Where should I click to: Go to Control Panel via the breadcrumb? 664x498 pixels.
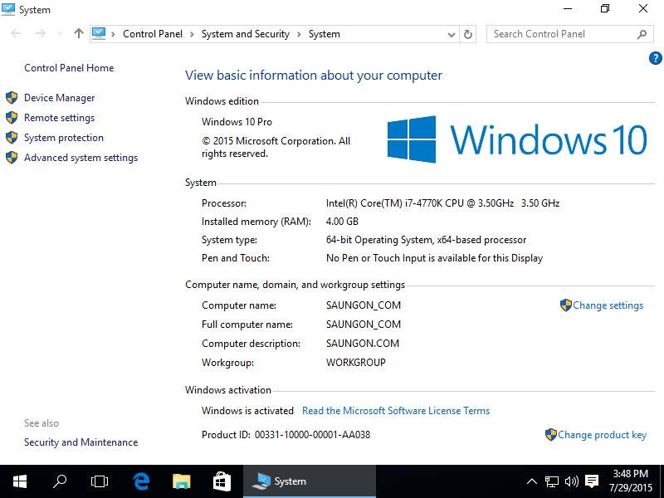153,34
